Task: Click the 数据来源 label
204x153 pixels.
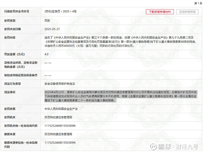Action: 10,134
